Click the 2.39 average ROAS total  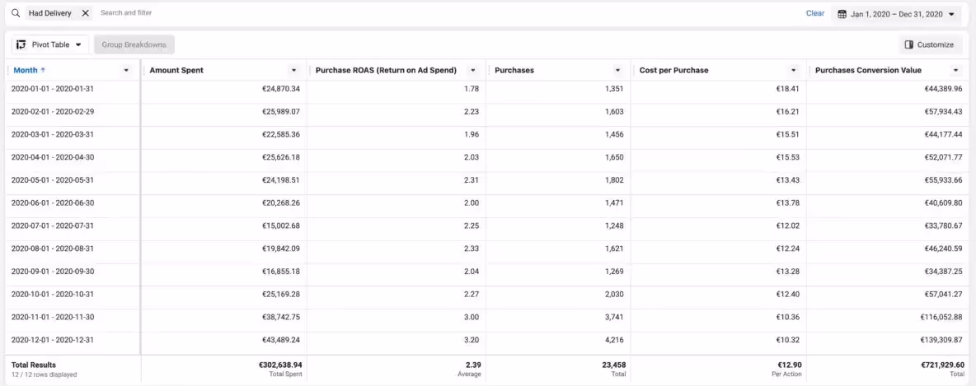[473, 365]
